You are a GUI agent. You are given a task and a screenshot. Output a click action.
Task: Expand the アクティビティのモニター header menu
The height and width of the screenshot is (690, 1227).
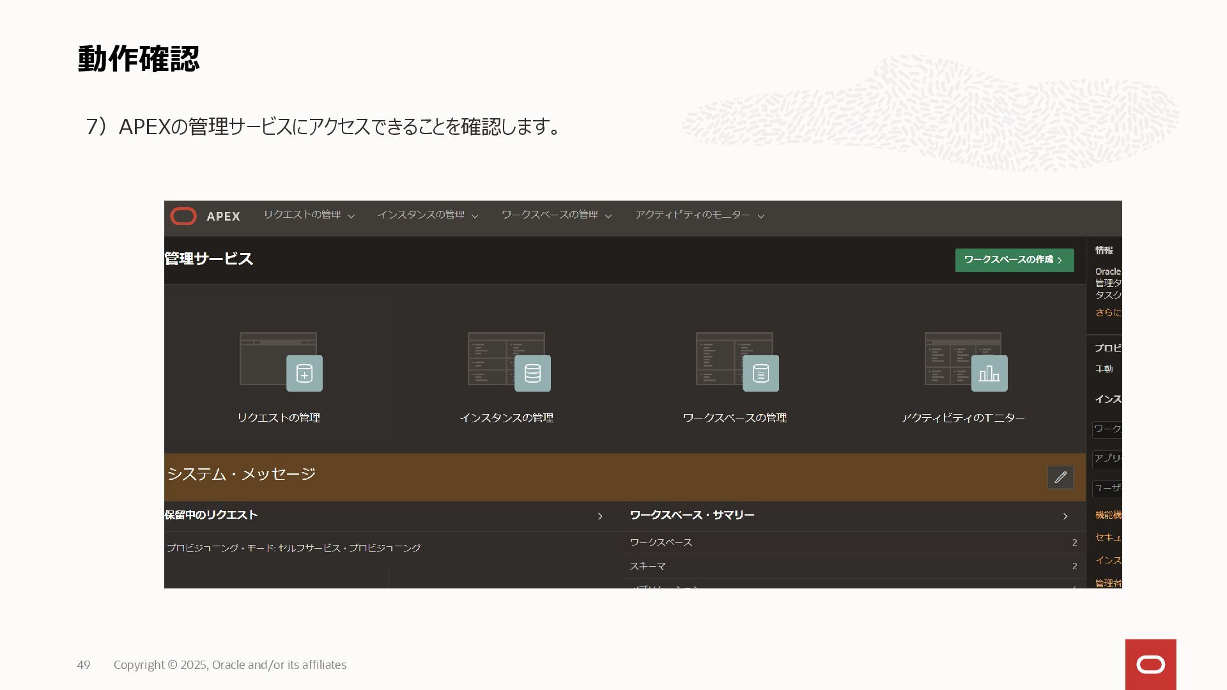[x=700, y=215]
